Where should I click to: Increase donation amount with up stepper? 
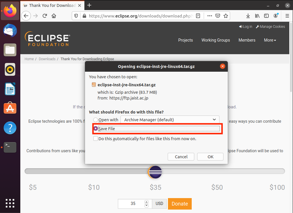point(146,202)
